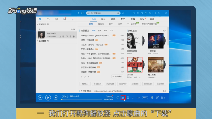Click the 网络红歌 tag button

click(148, 84)
